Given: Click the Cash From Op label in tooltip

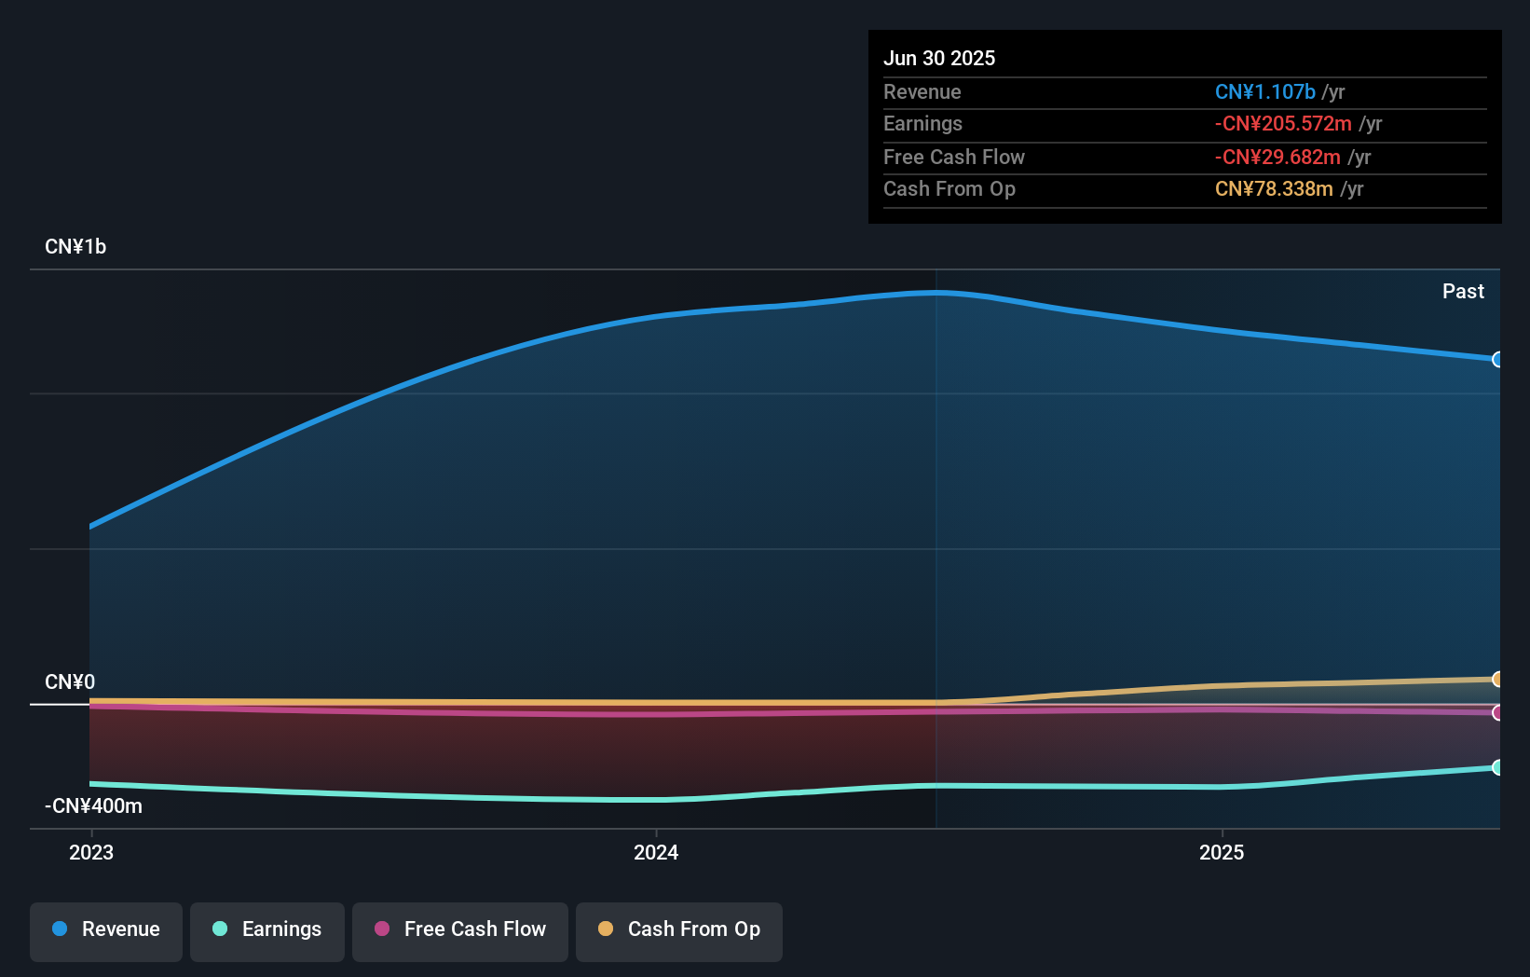Looking at the screenshot, I should [x=949, y=189].
